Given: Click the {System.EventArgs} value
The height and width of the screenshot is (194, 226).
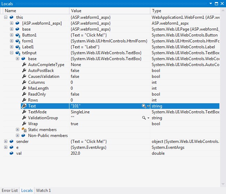Looking at the screenshot, I should click(89, 147).
